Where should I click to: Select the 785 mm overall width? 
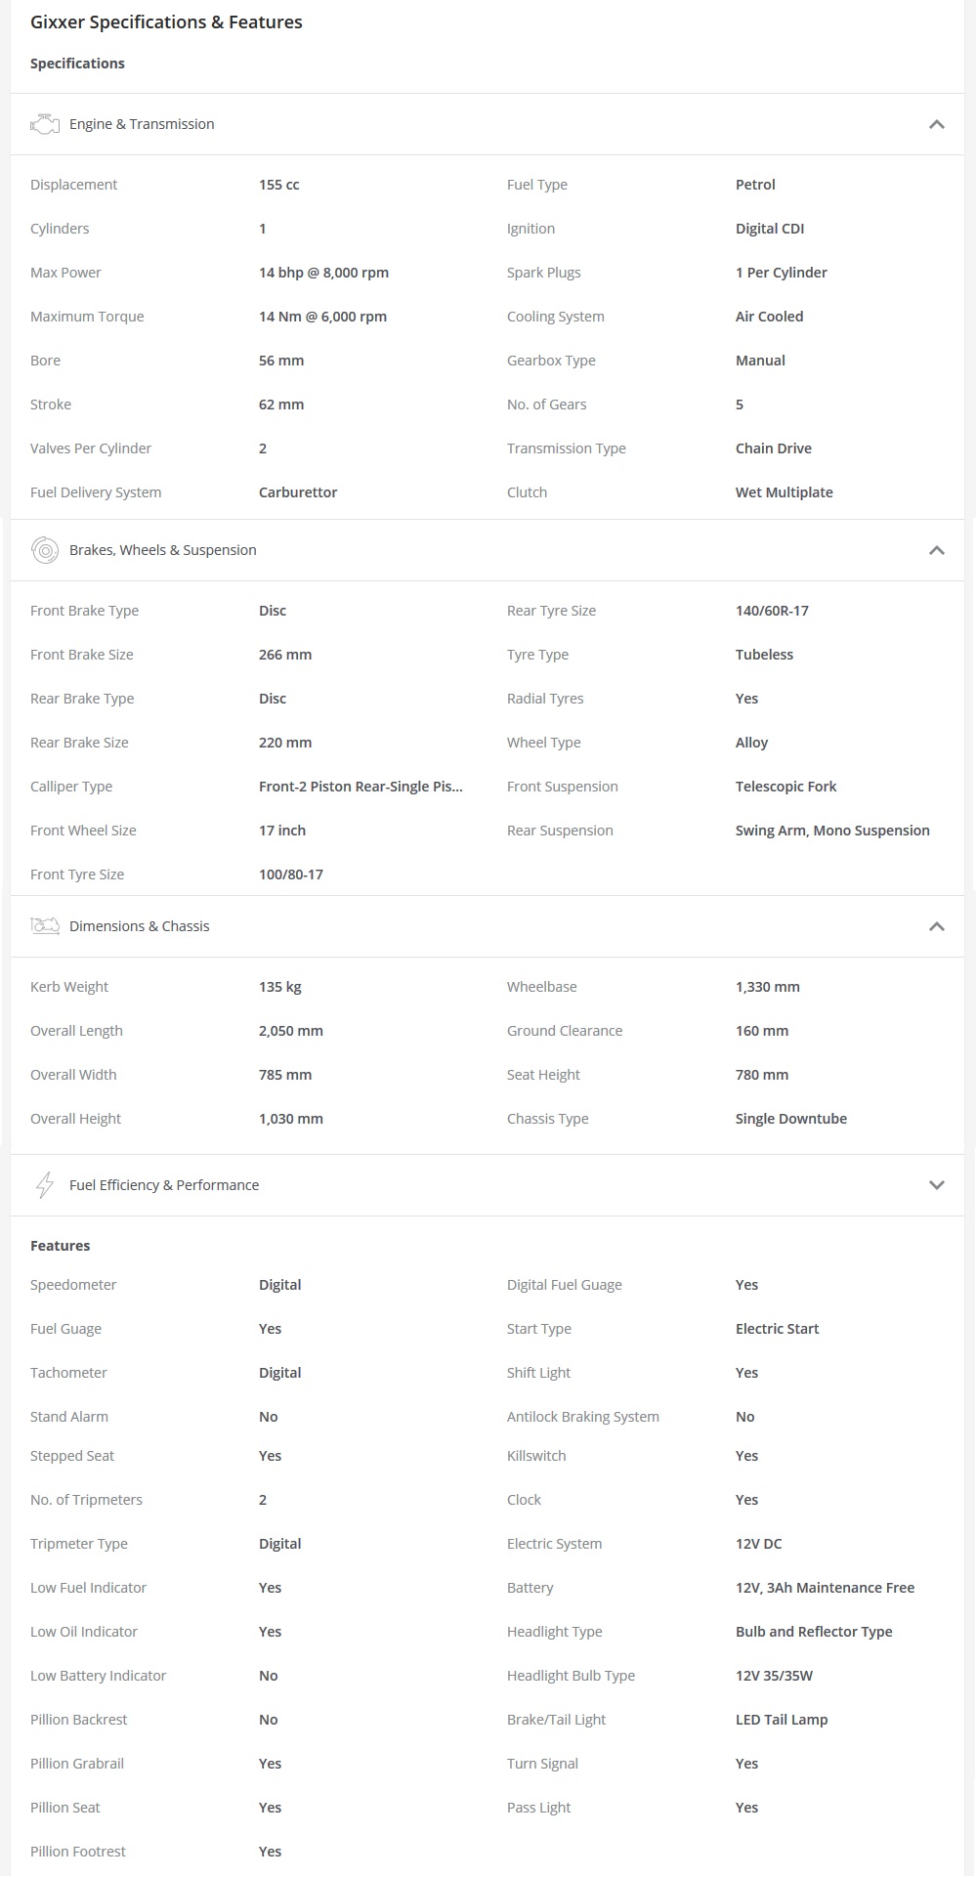(x=285, y=1075)
